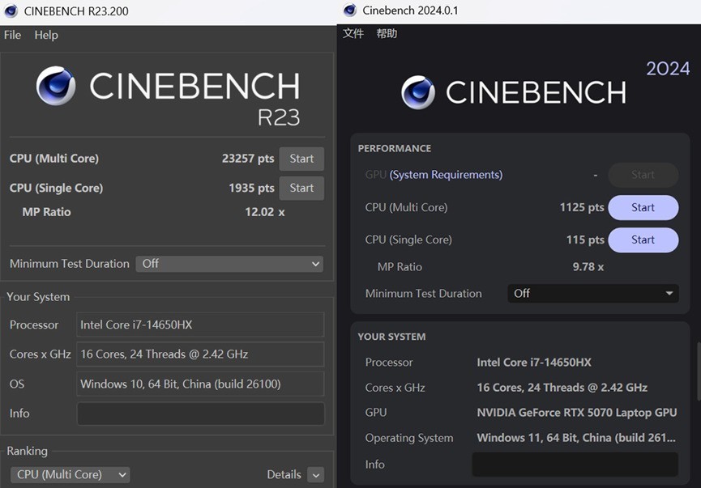Start the R23 CPU Multi Core test
701x488 pixels.
point(301,159)
